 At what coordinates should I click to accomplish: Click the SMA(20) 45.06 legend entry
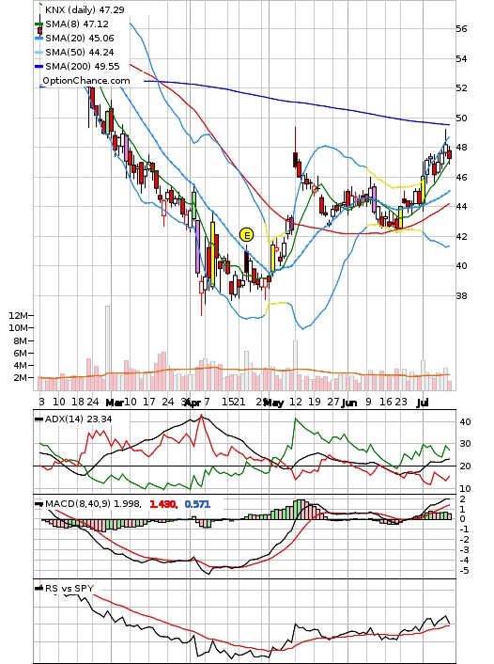(x=80, y=39)
